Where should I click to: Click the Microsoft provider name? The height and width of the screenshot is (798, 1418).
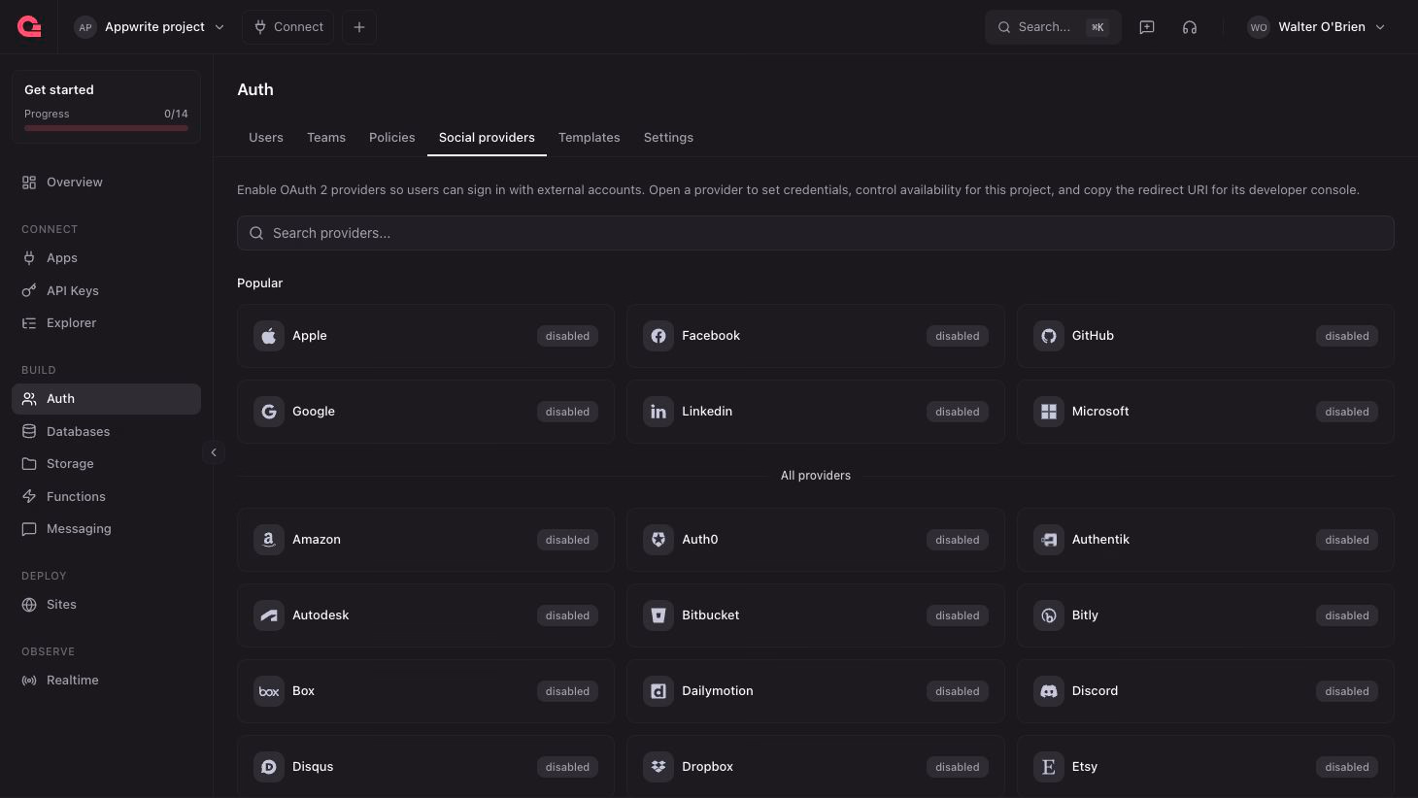pyautogui.click(x=1100, y=412)
